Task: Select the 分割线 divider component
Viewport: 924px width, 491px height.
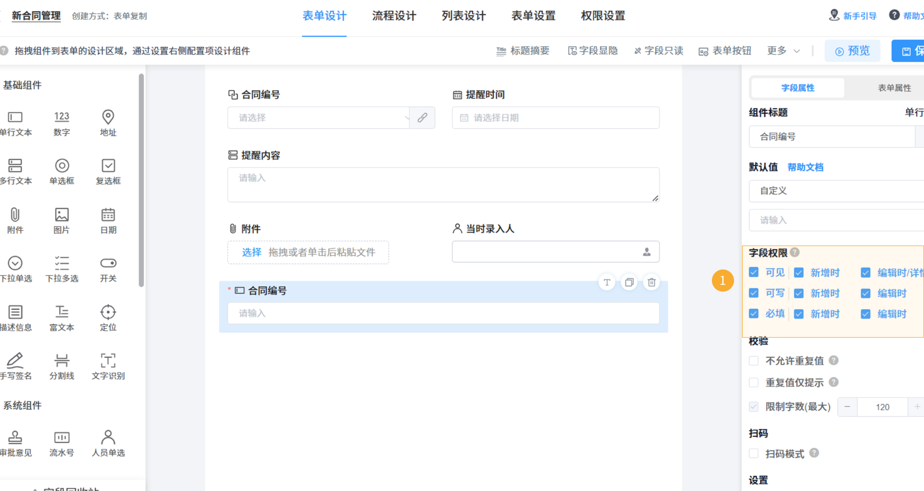Action: coord(62,366)
